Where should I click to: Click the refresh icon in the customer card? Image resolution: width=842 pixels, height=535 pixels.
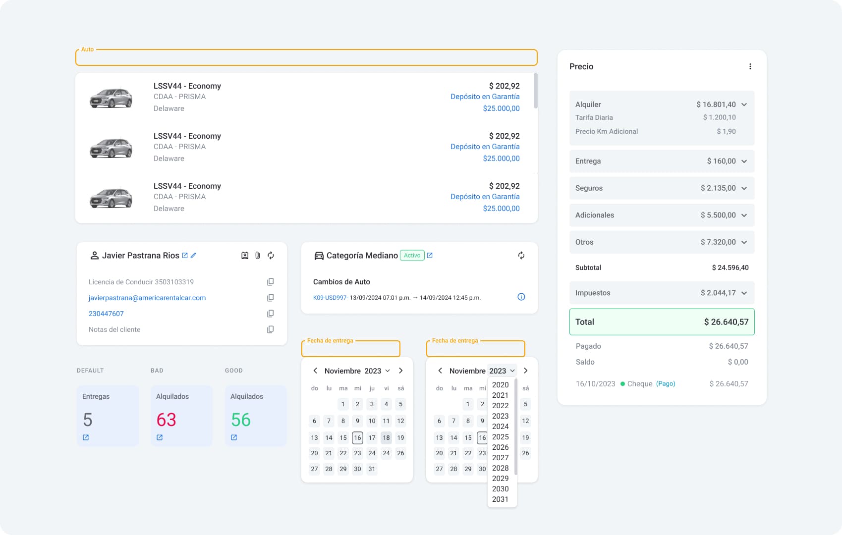tap(271, 256)
